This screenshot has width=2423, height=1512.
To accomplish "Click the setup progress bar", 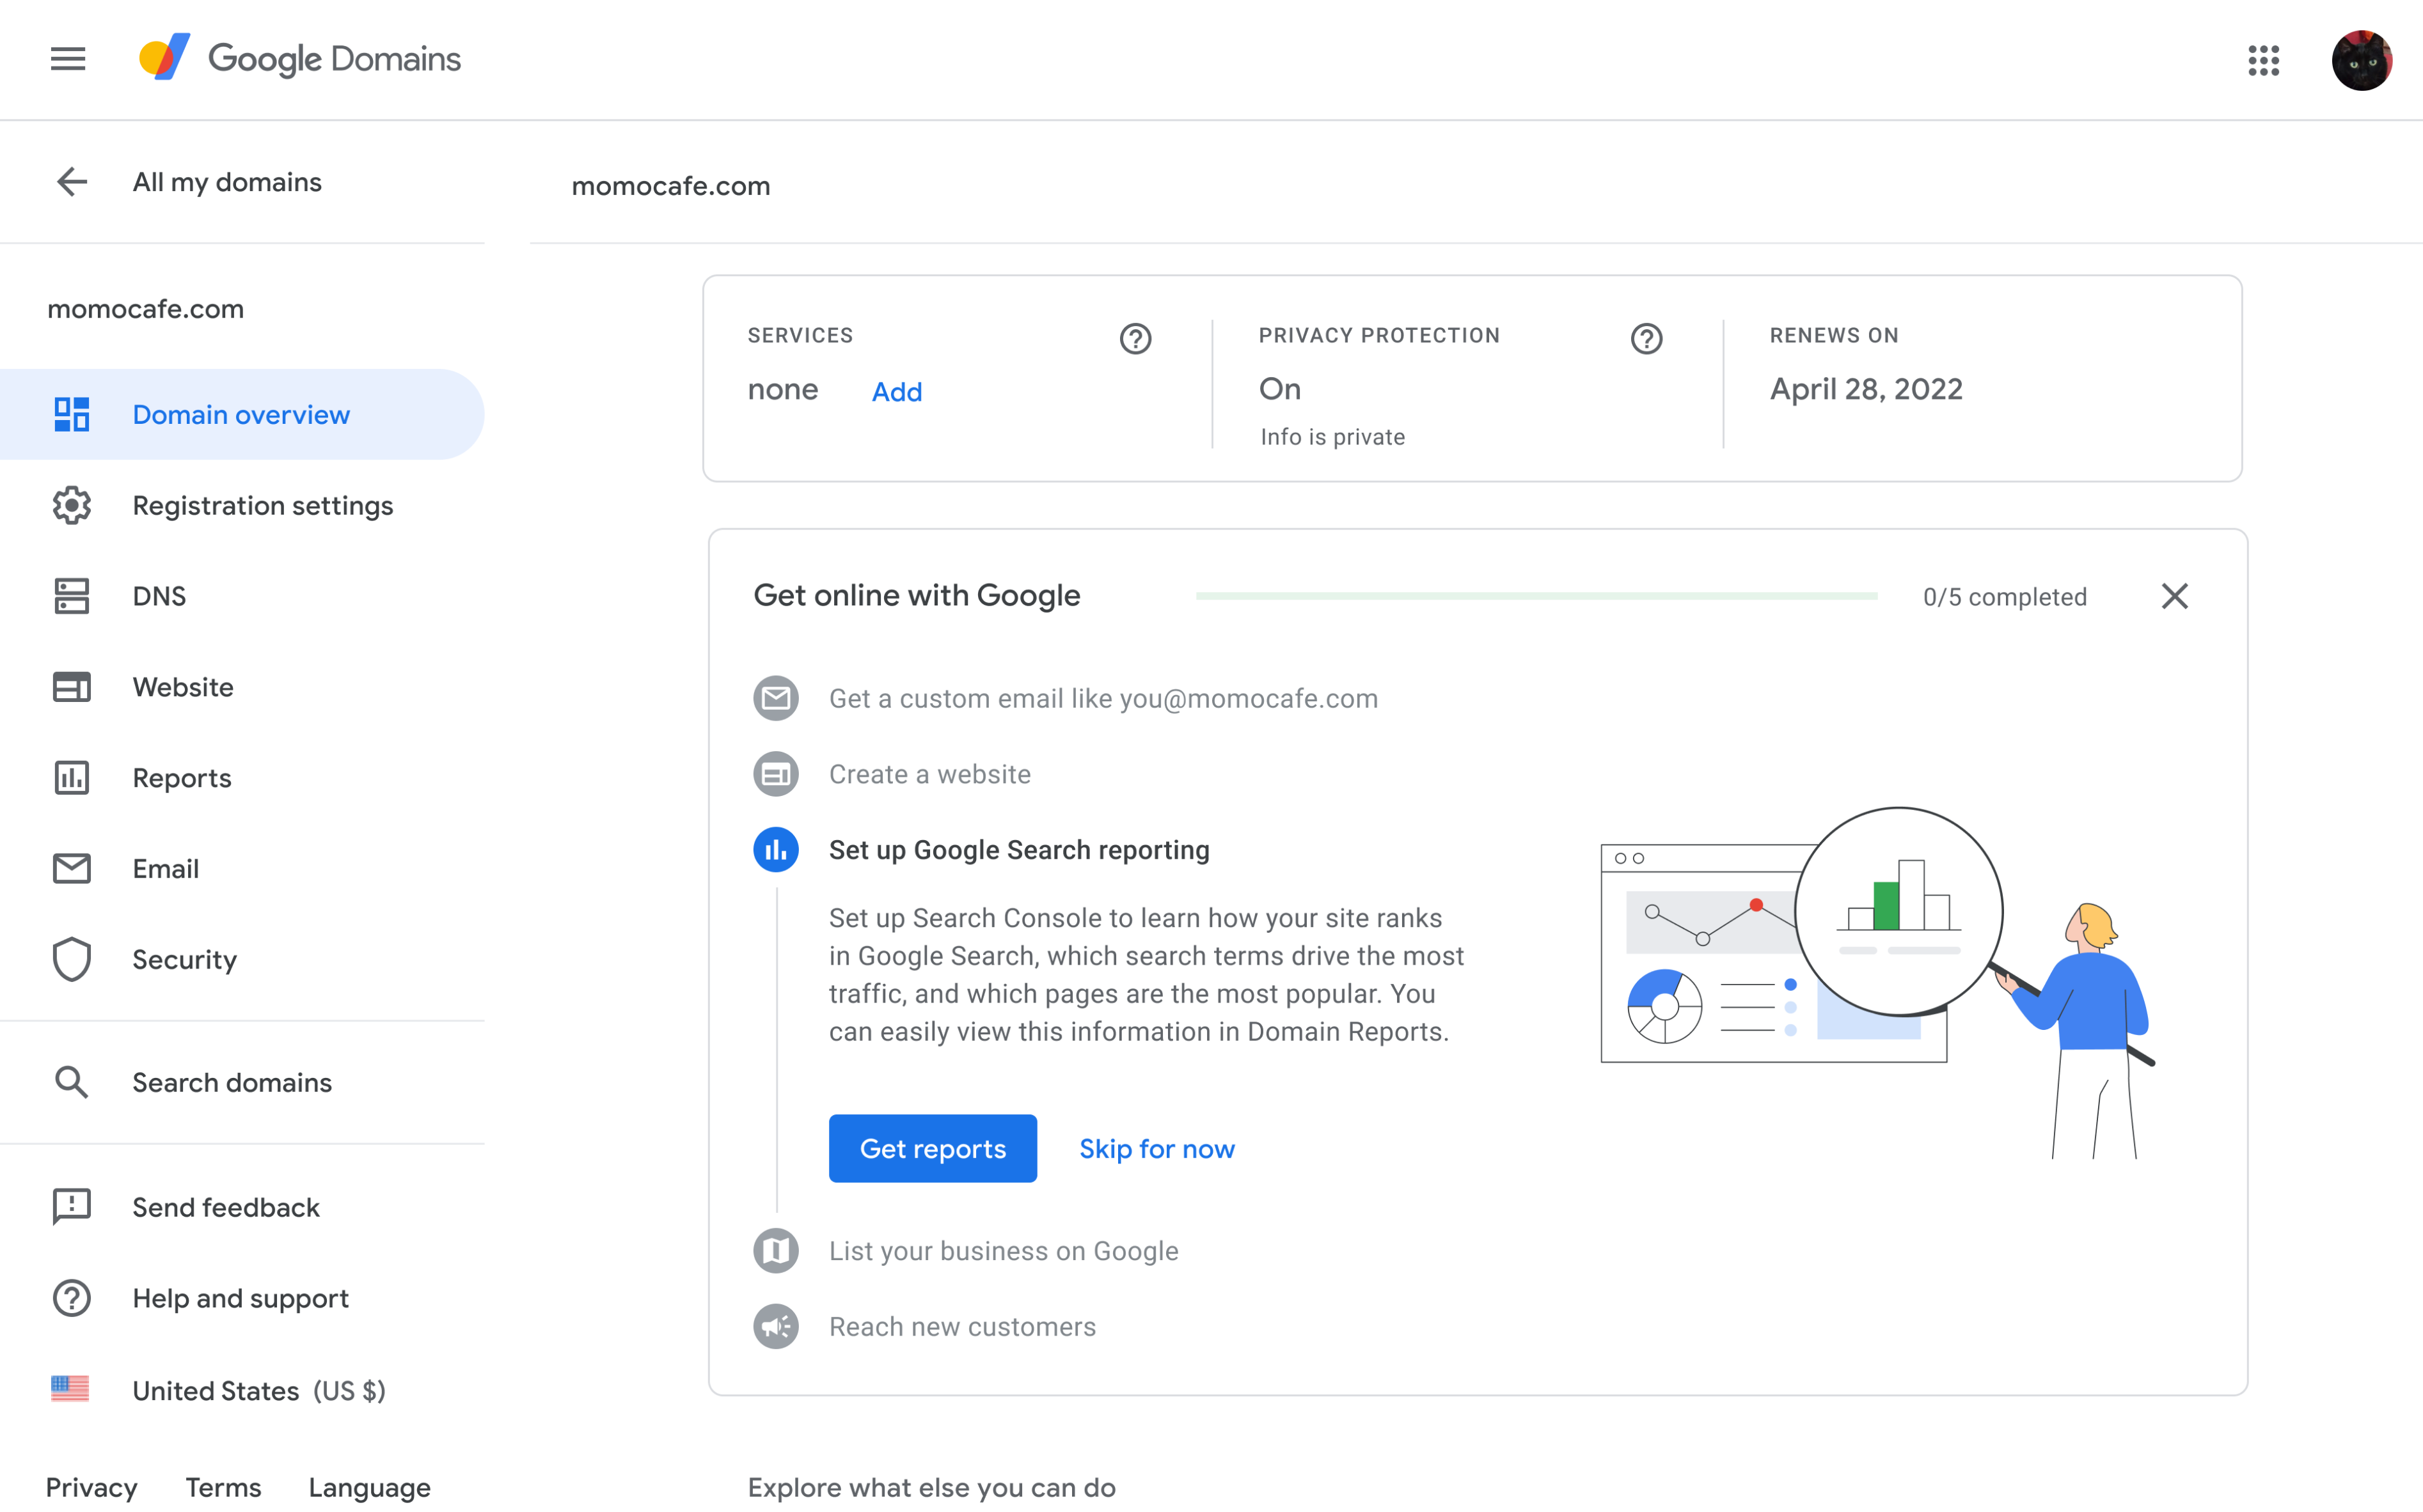I will 1536,596.
